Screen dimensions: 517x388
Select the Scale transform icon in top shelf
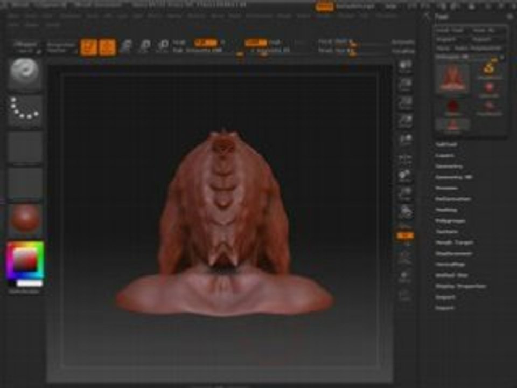(x=144, y=47)
